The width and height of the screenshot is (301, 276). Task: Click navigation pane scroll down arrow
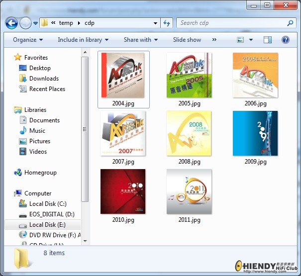85,241
